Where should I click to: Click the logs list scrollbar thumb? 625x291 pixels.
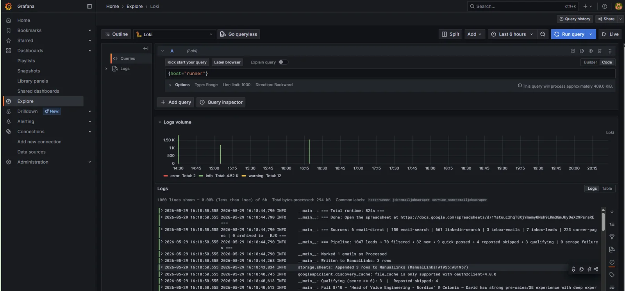pos(603,221)
